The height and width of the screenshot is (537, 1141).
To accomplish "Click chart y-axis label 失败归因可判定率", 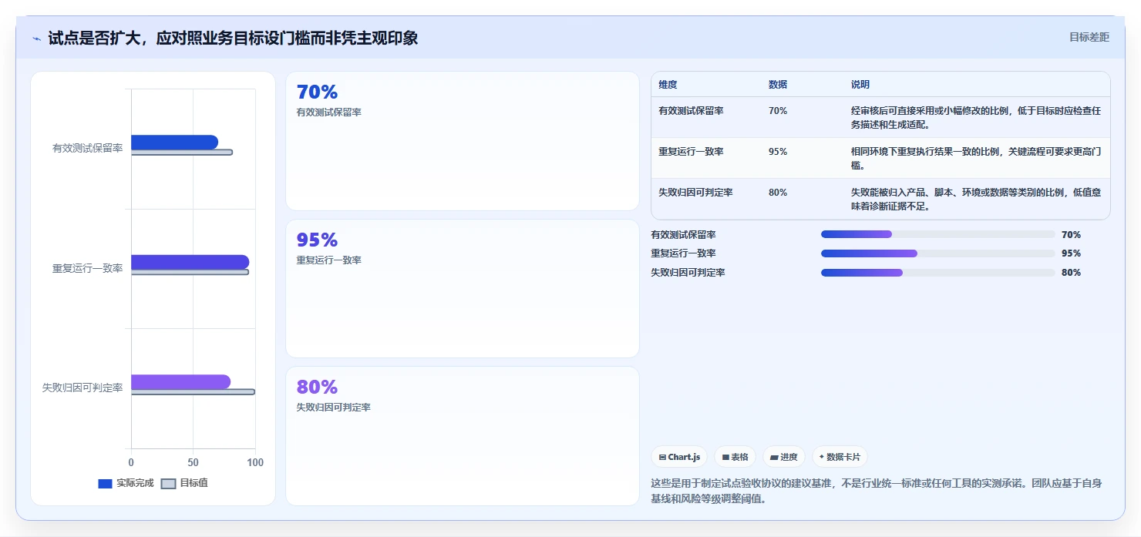I will pyautogui.click(x=82, y=388).
